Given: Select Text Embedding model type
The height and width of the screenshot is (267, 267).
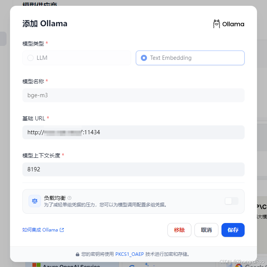Looking at the screenshot, I should pos(190,58).
